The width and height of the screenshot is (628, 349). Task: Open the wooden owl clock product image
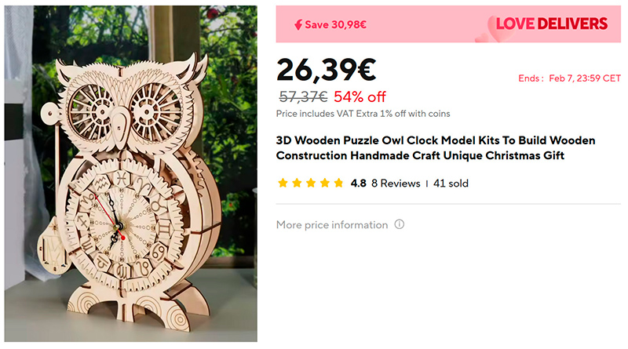click(x=130, y=175)
